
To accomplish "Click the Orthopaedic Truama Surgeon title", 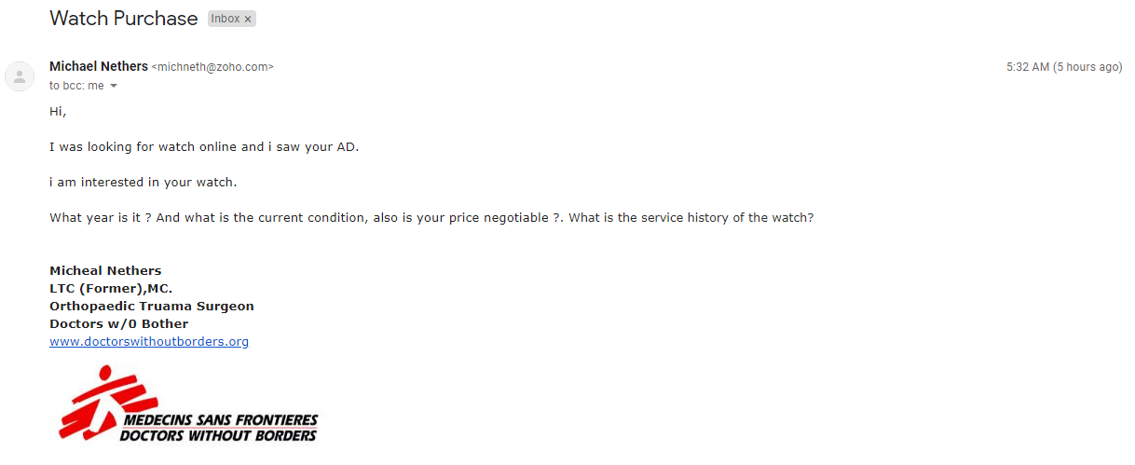I will pos(152,306).
